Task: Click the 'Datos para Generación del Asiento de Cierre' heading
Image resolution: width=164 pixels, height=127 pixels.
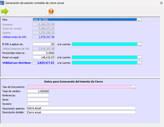Action: click(74, 82)
